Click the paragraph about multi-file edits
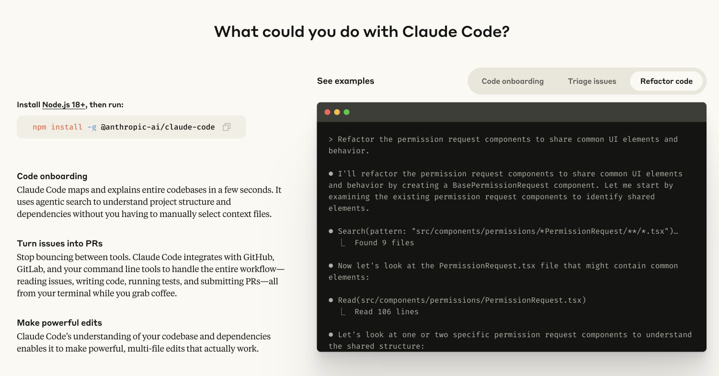This screenshot has height=376, width=719. pos(144,342)
